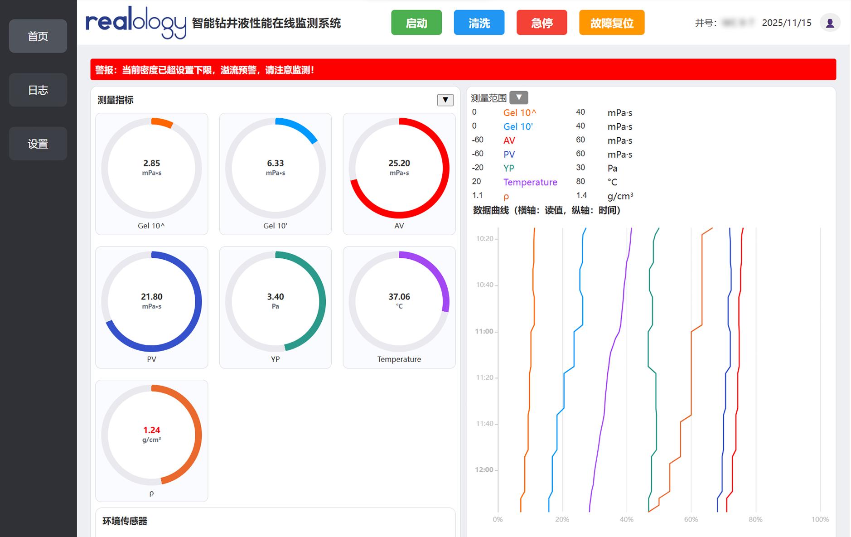Screen dimensions: 851x537
Task: Click the 12:00 time axis label
Action: [x=484, y=469]
